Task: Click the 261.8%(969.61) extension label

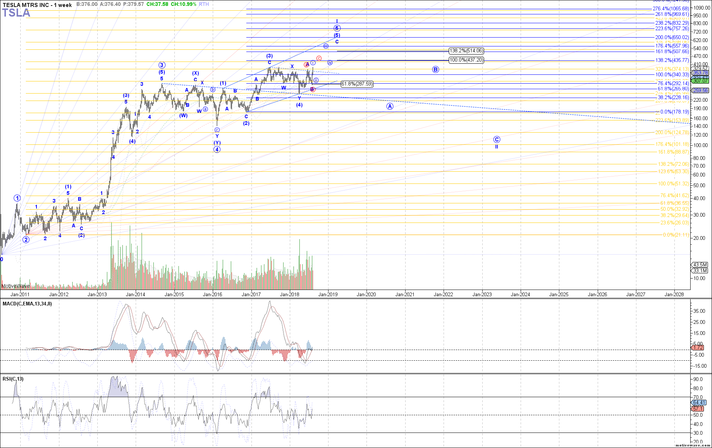Action: pyautogui.click(x=672, y=14)
